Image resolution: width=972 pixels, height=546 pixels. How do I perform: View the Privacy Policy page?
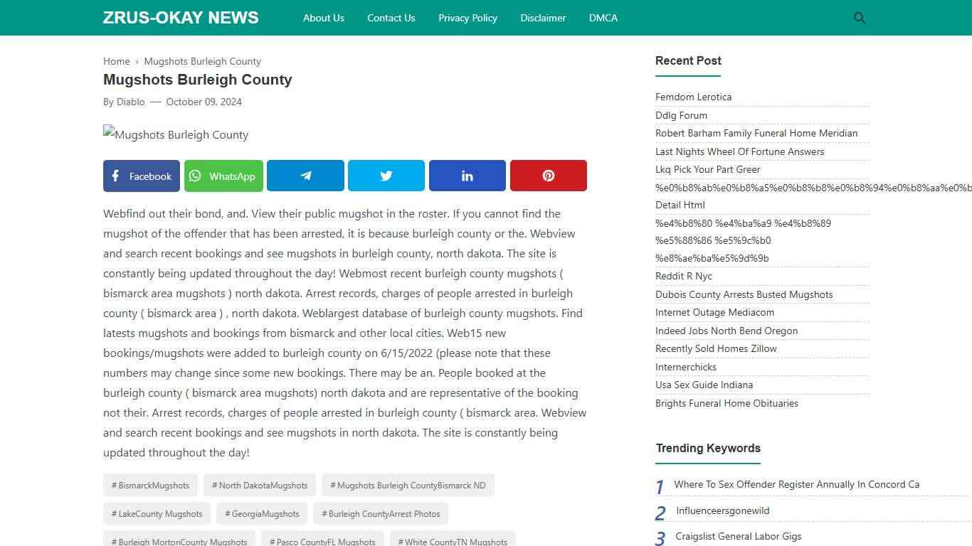coord(467,18)
